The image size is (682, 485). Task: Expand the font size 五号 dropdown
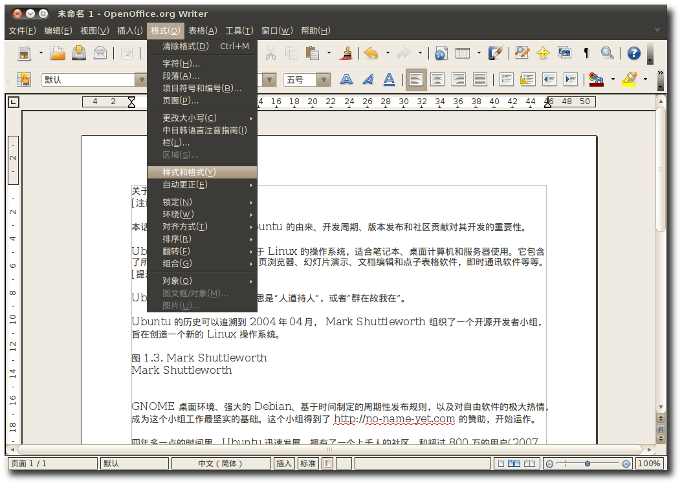click(323, 80)
